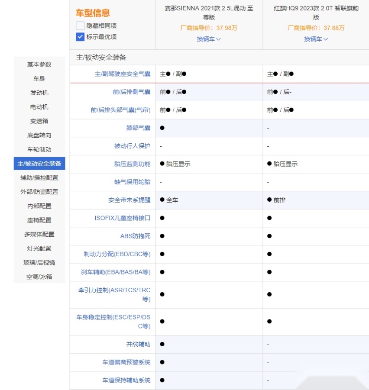This screenshot has height=390, width=369.
Task: Select 玻璃/后视镜 in sidebar
Action: click(39, 263)
